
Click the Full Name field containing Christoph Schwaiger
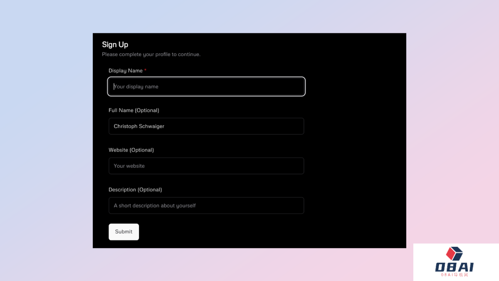[x=206, y=126]
